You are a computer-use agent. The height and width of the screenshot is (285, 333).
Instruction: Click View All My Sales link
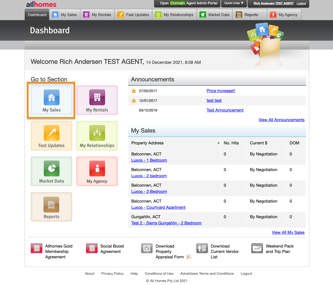pyautogui.click(x=288, y=232)
